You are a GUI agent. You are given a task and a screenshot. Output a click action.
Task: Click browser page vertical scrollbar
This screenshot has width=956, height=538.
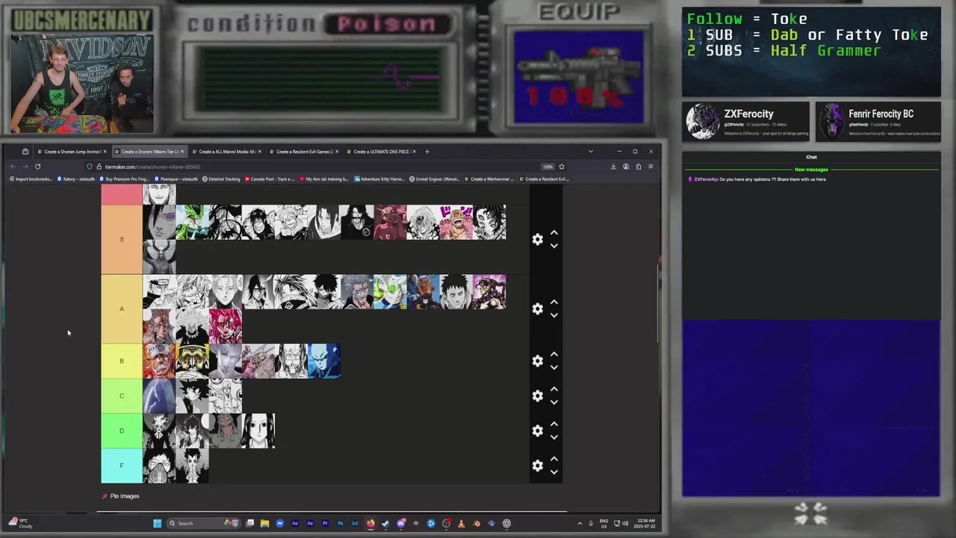coord(658,303)
